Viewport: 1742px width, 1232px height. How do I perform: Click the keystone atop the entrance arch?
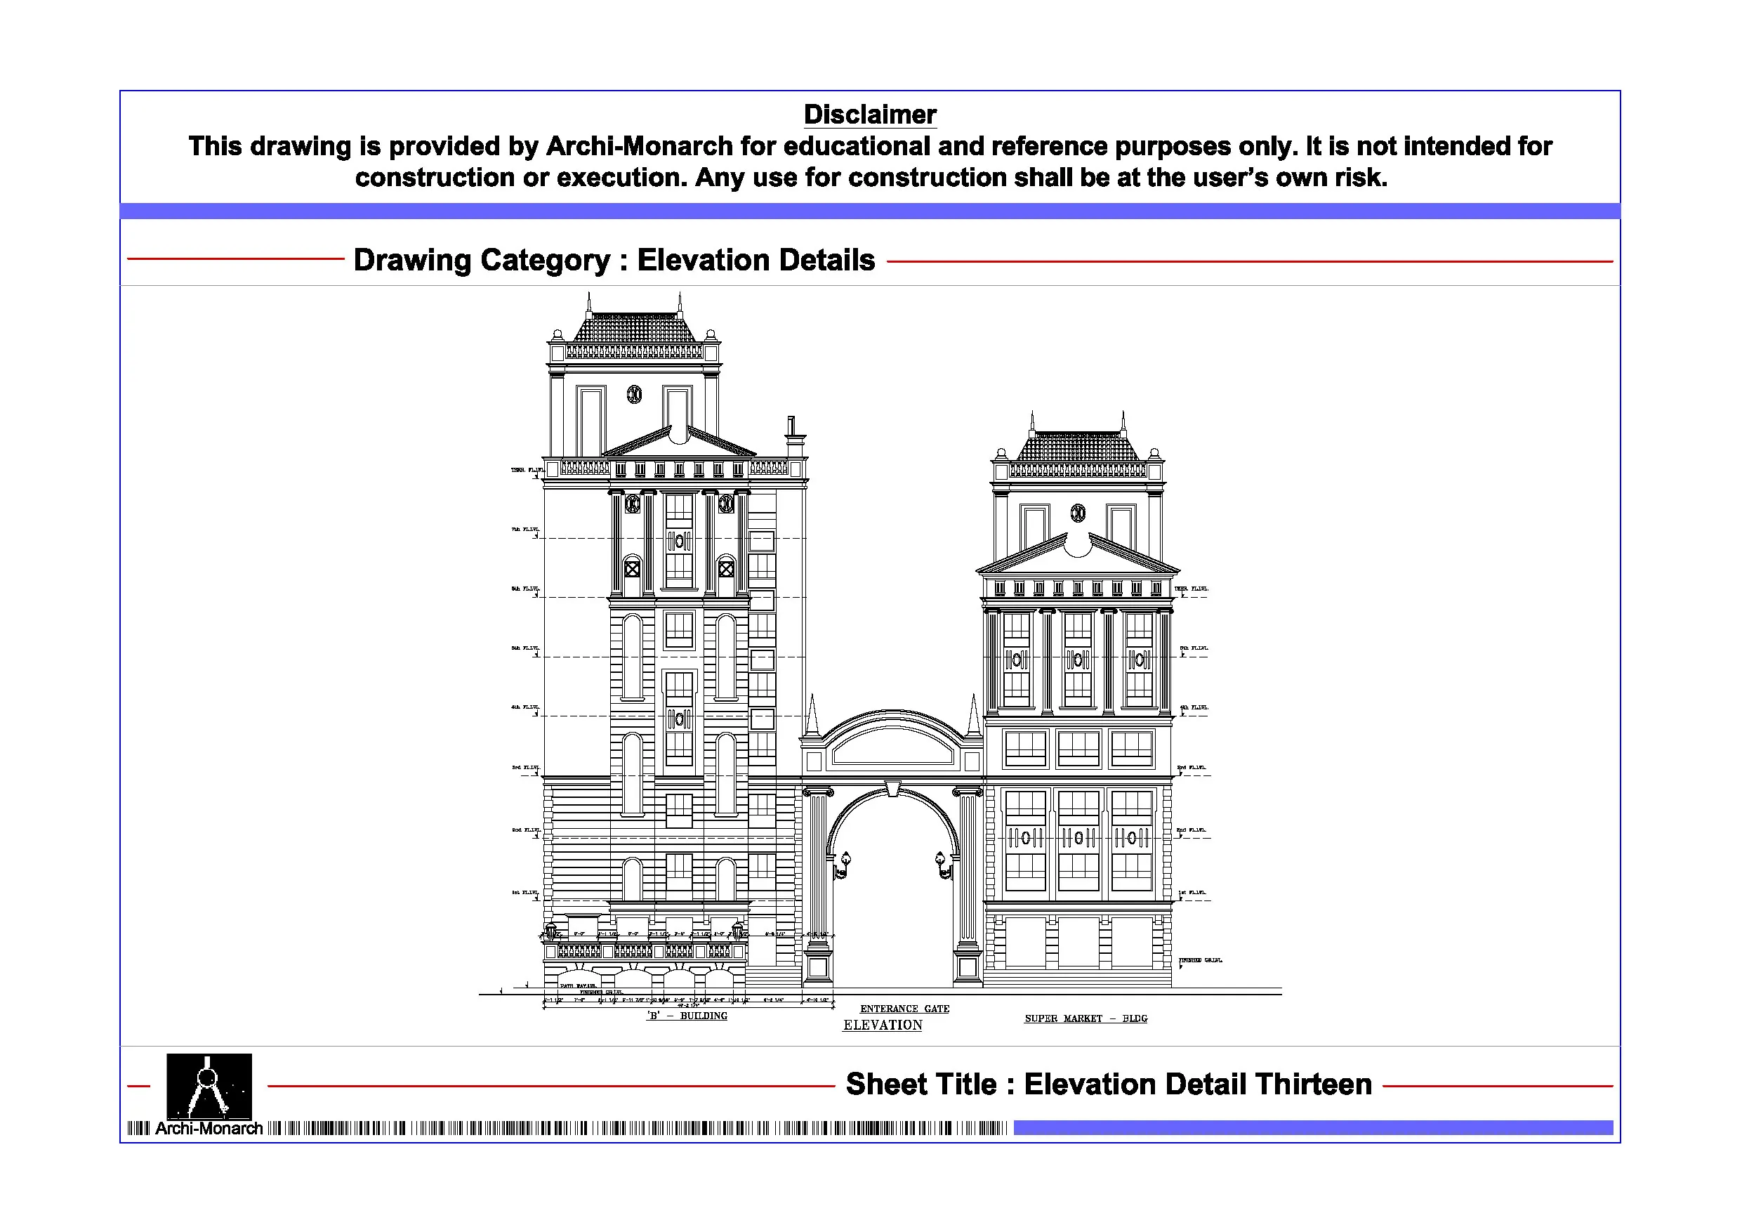click(893, 788)
